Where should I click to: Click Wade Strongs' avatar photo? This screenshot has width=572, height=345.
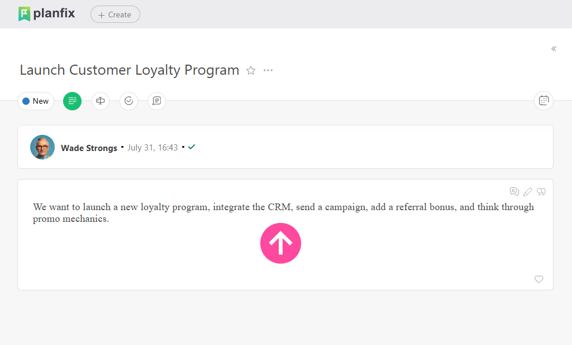tap(42, 147)
